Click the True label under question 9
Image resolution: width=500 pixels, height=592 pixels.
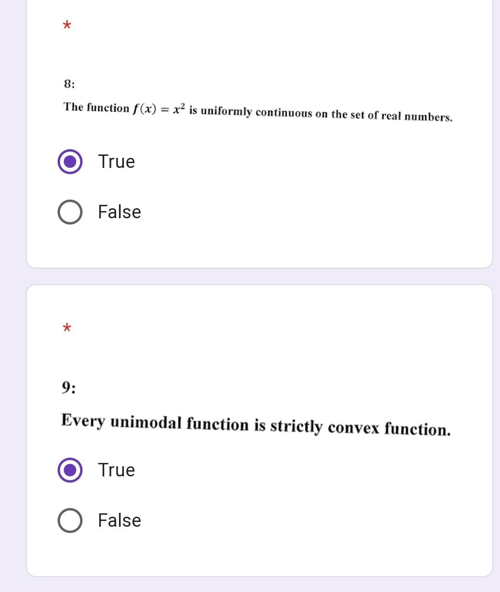tap(116, 470)
